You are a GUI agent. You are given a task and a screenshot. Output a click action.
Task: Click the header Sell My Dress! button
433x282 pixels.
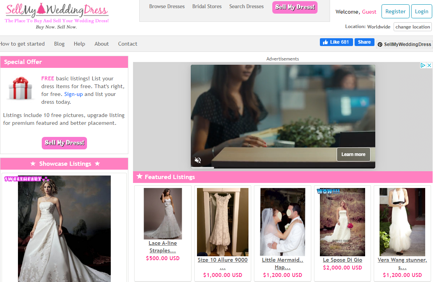coord(295,7)
